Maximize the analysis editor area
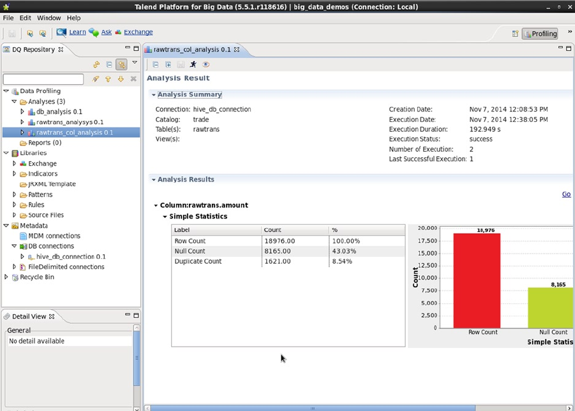575x411 pixels. pos(569,48)
